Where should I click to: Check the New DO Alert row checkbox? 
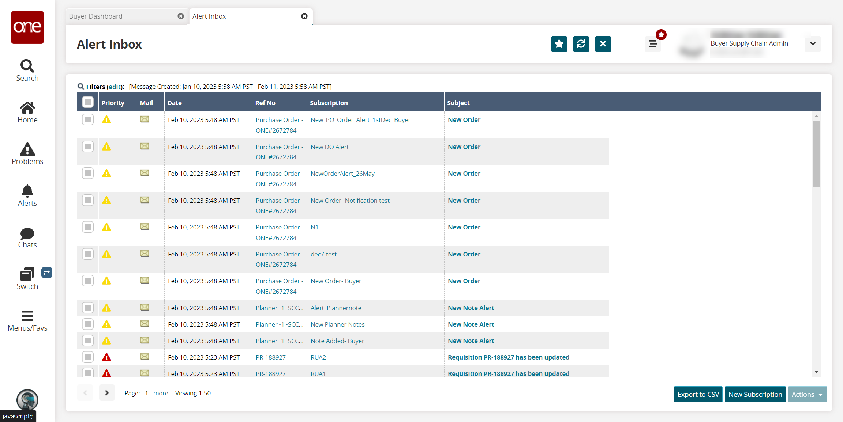(88, 147)
